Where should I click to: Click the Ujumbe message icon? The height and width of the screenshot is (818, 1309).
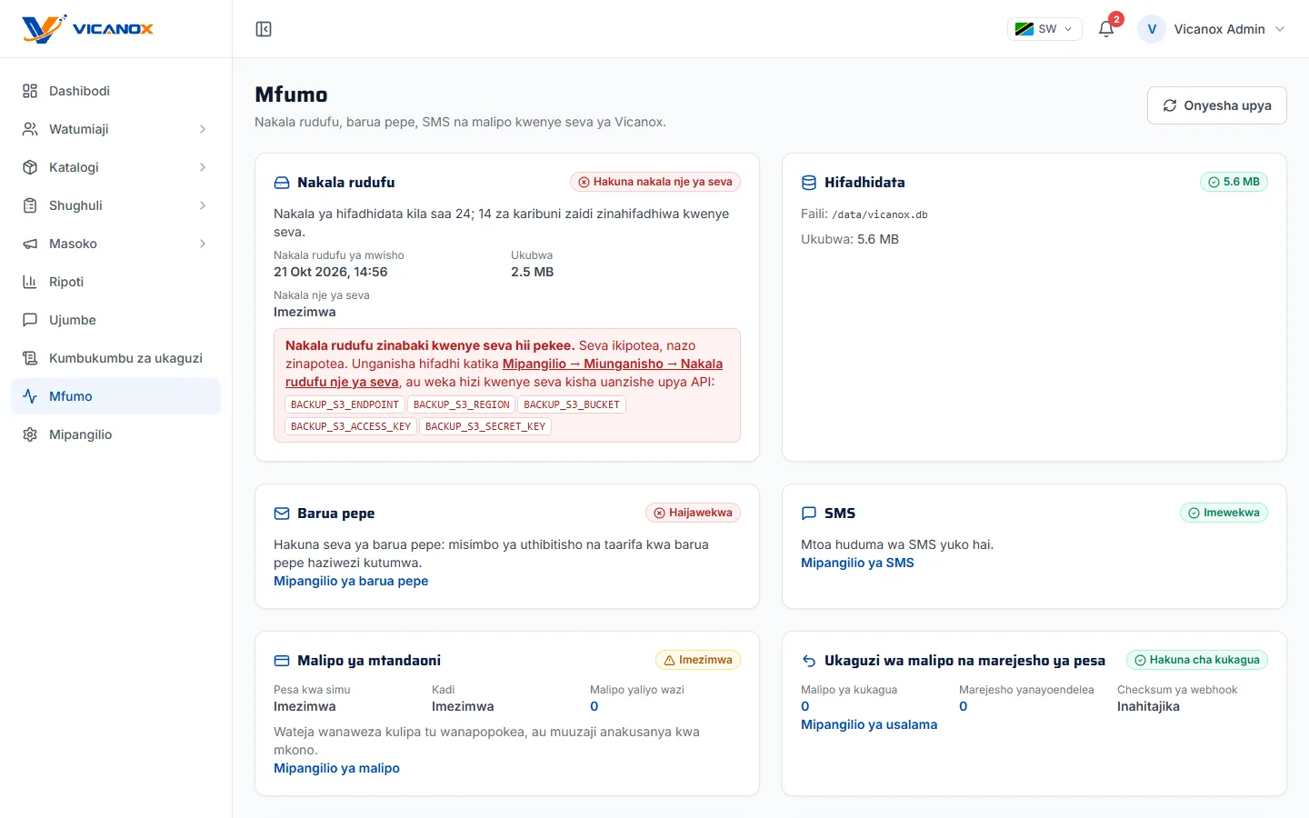(x=30, y=320)
